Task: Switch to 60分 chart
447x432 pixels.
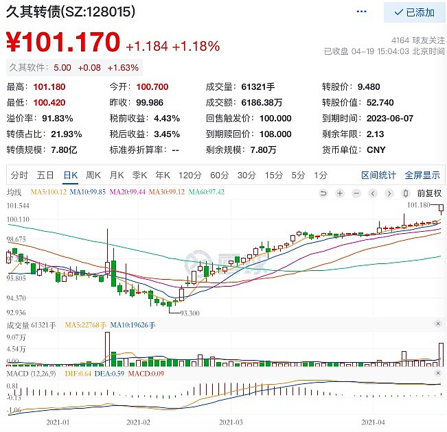Action: (220, 175)
